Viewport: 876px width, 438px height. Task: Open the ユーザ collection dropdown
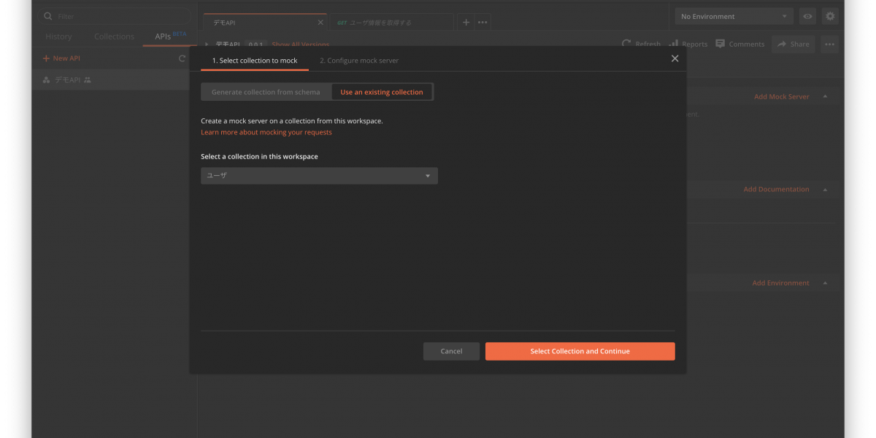[319, 176]
